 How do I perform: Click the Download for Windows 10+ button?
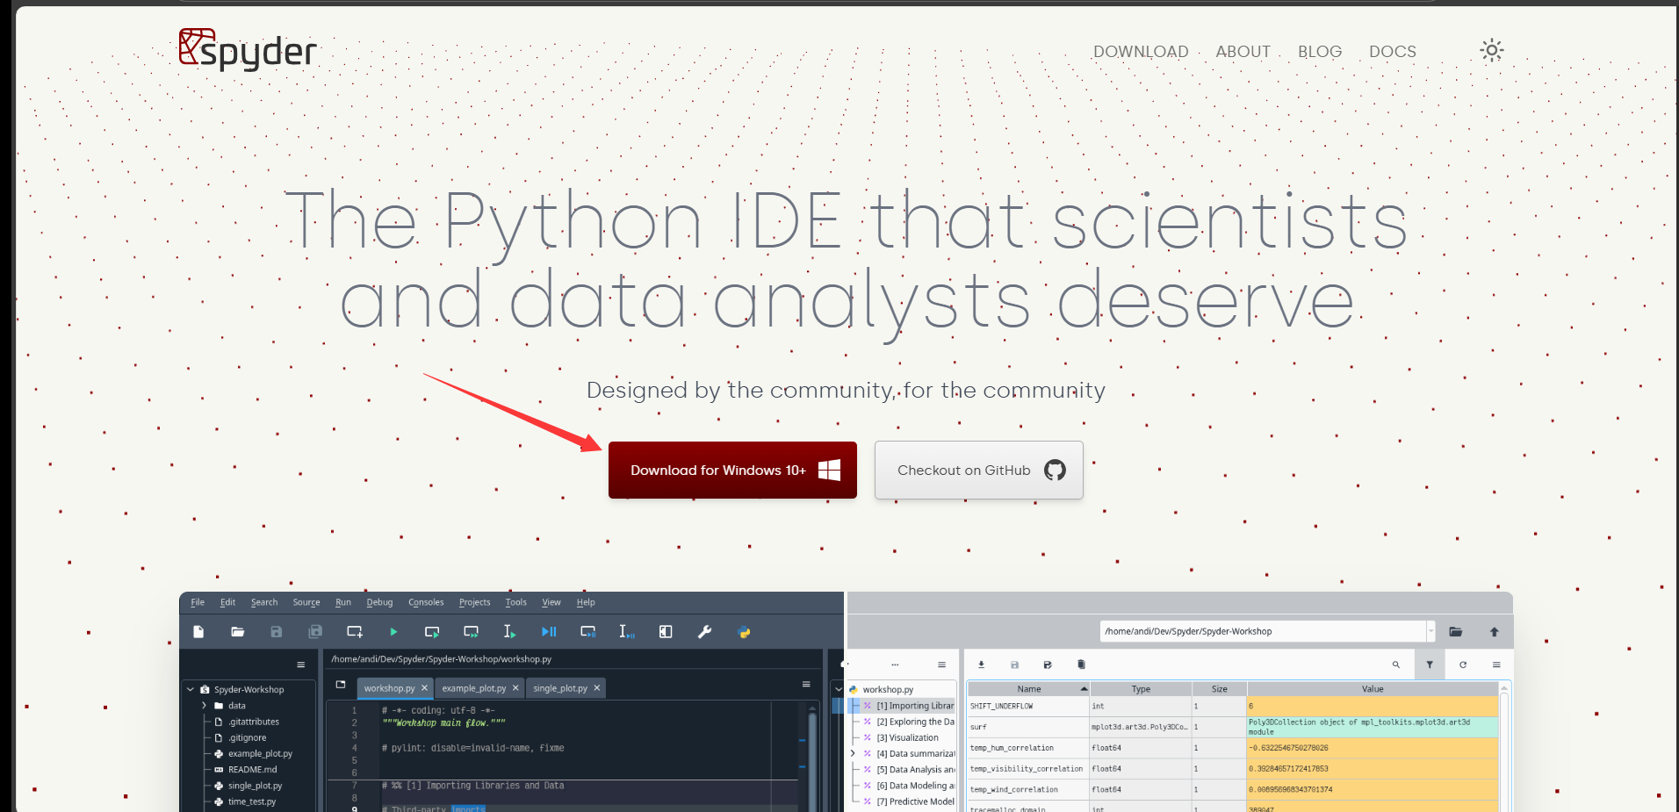732,470
